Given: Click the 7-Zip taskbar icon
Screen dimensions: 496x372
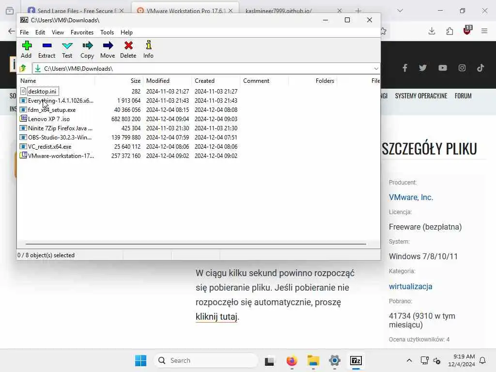Looking at the screenshot, I should tap(356, 360).
